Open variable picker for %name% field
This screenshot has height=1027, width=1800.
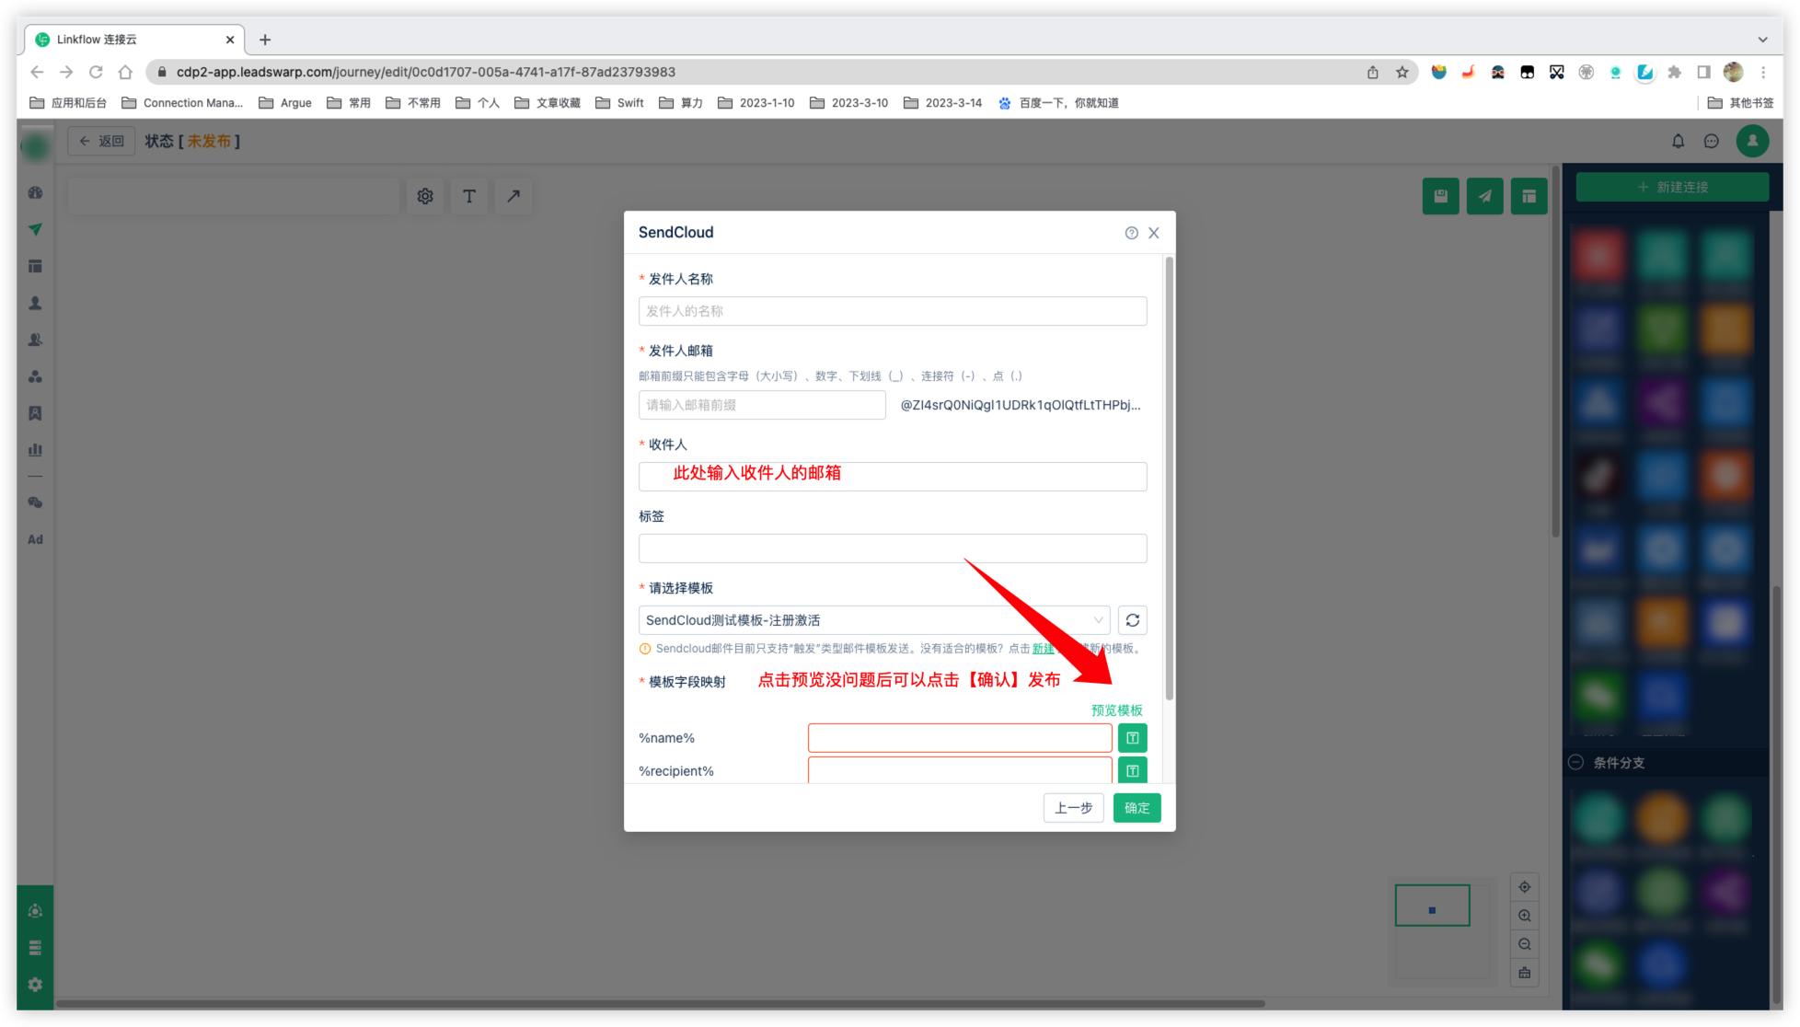tap(1132, 738)
